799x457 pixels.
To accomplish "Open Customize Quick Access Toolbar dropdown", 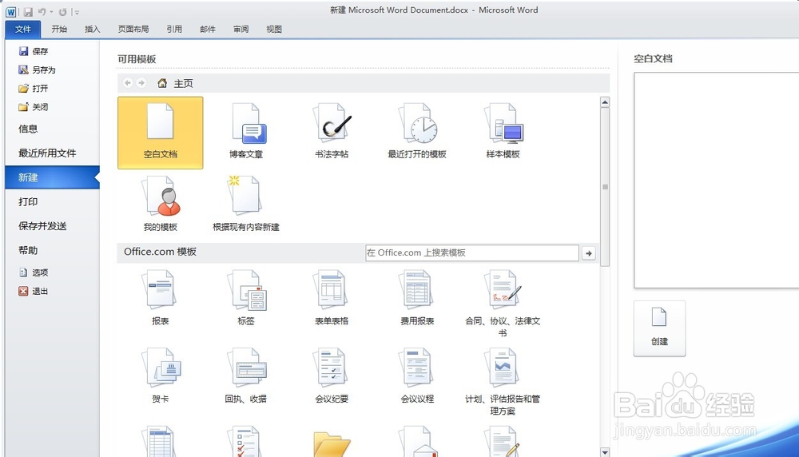I will click(77, 12).
